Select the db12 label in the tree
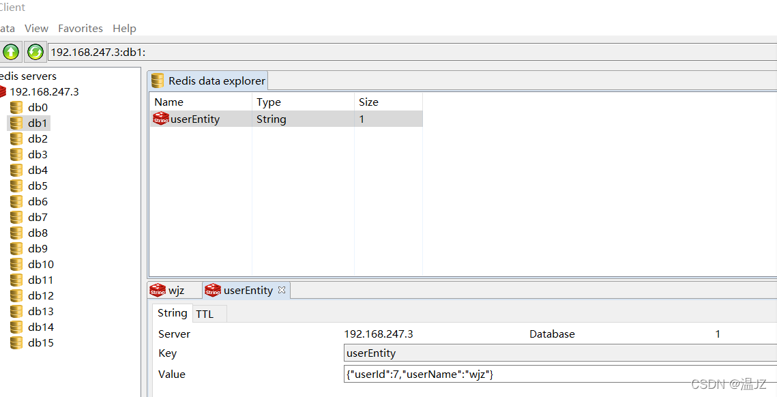 click(x=41, y=296)
